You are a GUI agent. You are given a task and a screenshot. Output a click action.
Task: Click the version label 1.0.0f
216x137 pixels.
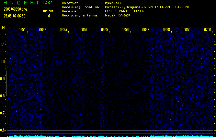(47, 3)
